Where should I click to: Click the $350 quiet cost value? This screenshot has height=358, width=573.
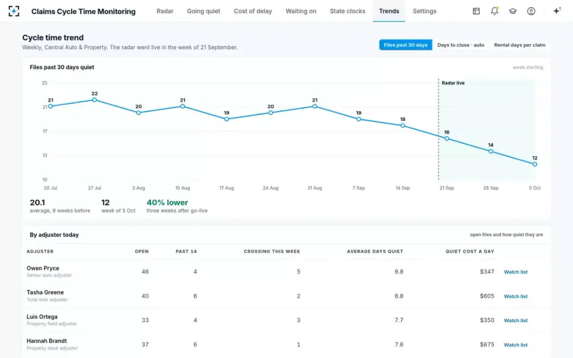tap(487, 320)
